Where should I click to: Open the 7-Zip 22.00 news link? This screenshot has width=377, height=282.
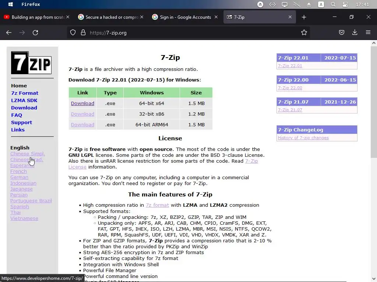pyautogui.click(x=290, y=88)
